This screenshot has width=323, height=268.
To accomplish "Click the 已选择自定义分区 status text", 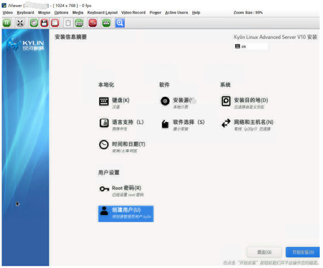I will click(x=249, y=107).
